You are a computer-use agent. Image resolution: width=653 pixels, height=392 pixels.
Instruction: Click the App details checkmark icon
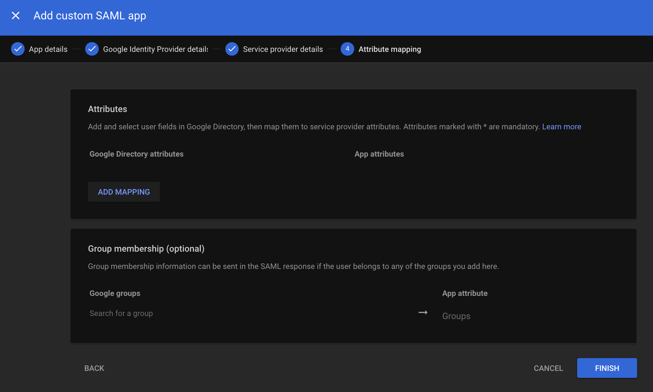(x=18, y=49)
